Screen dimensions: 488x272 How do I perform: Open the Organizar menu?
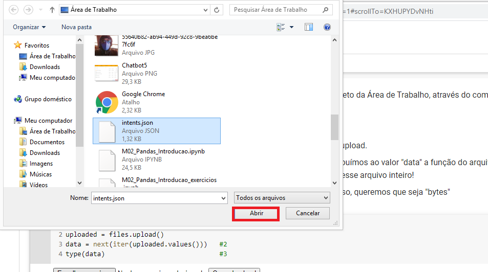point(29,27)
